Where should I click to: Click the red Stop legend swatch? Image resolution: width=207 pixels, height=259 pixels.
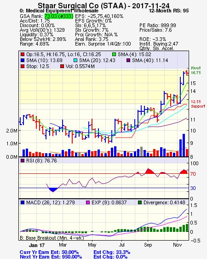[x=23, y=66]
